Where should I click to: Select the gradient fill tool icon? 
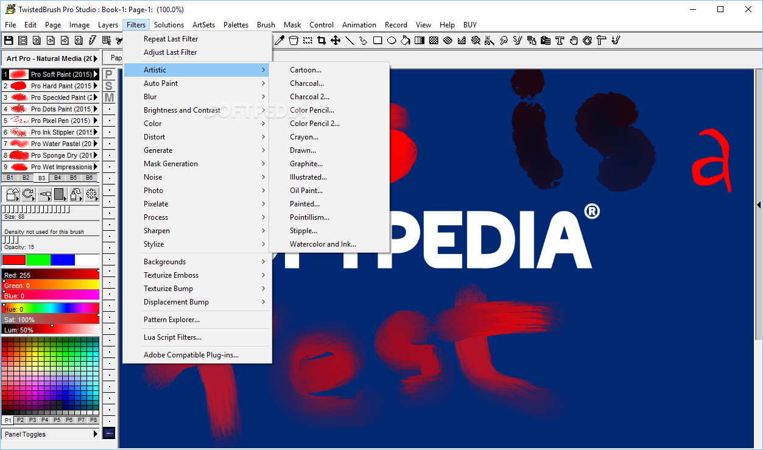click(419, 40)
